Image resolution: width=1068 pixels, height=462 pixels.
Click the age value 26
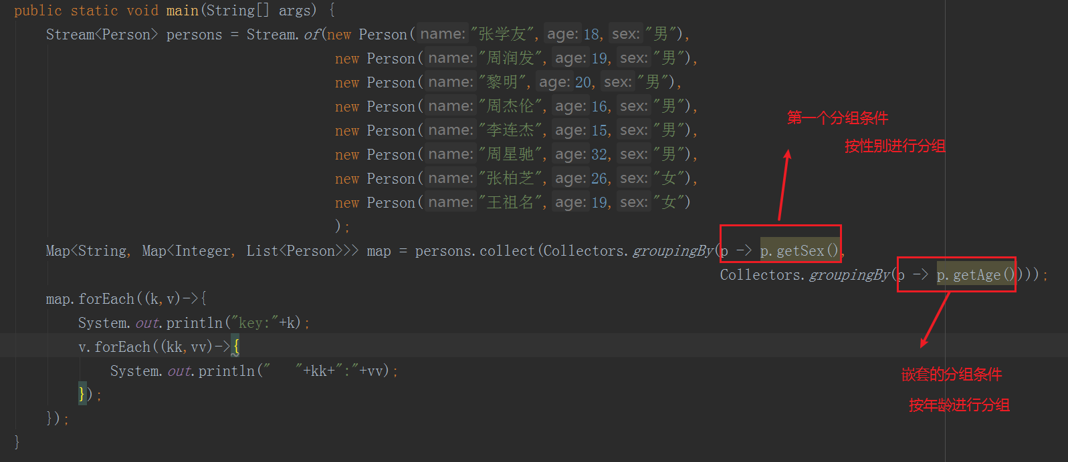pyautogui.click(x=599, y=179)
